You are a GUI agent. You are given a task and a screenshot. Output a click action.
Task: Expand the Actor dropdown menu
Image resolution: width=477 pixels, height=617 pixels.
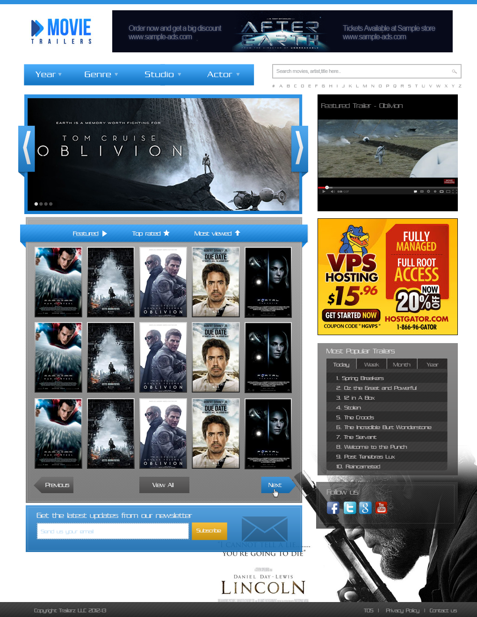(x=224, y=75)
